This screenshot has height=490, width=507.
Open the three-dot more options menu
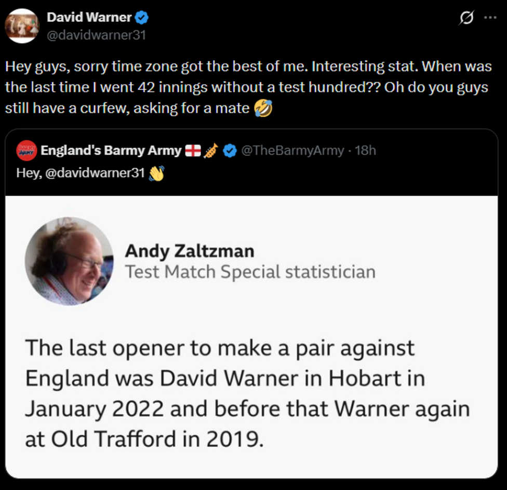coord(490,18)
